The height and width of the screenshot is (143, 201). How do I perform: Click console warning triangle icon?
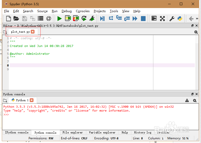187,100
